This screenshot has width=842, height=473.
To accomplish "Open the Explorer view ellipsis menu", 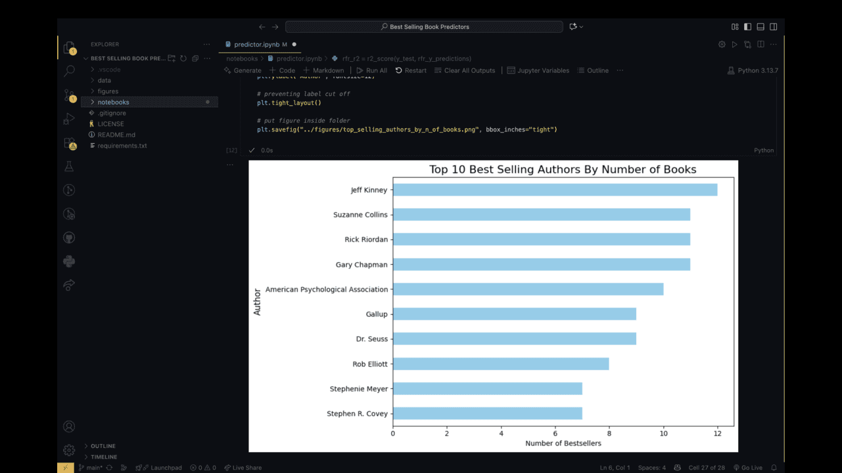I will tap(207, 45).
